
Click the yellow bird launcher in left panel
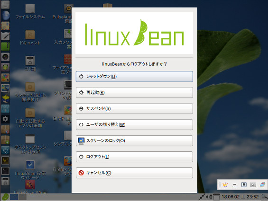(x=5, y=98)
